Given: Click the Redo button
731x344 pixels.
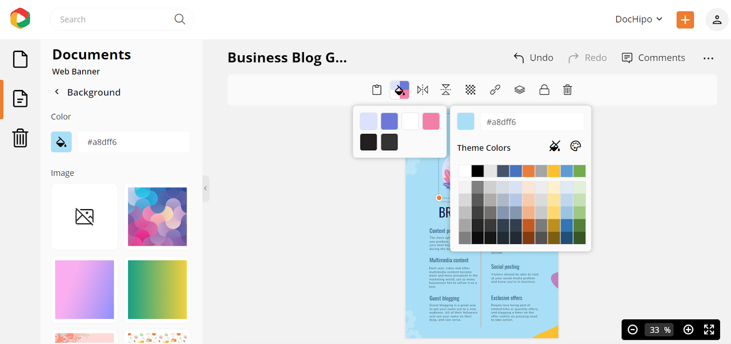Looking at the screenshot, I should pos(588,58).
